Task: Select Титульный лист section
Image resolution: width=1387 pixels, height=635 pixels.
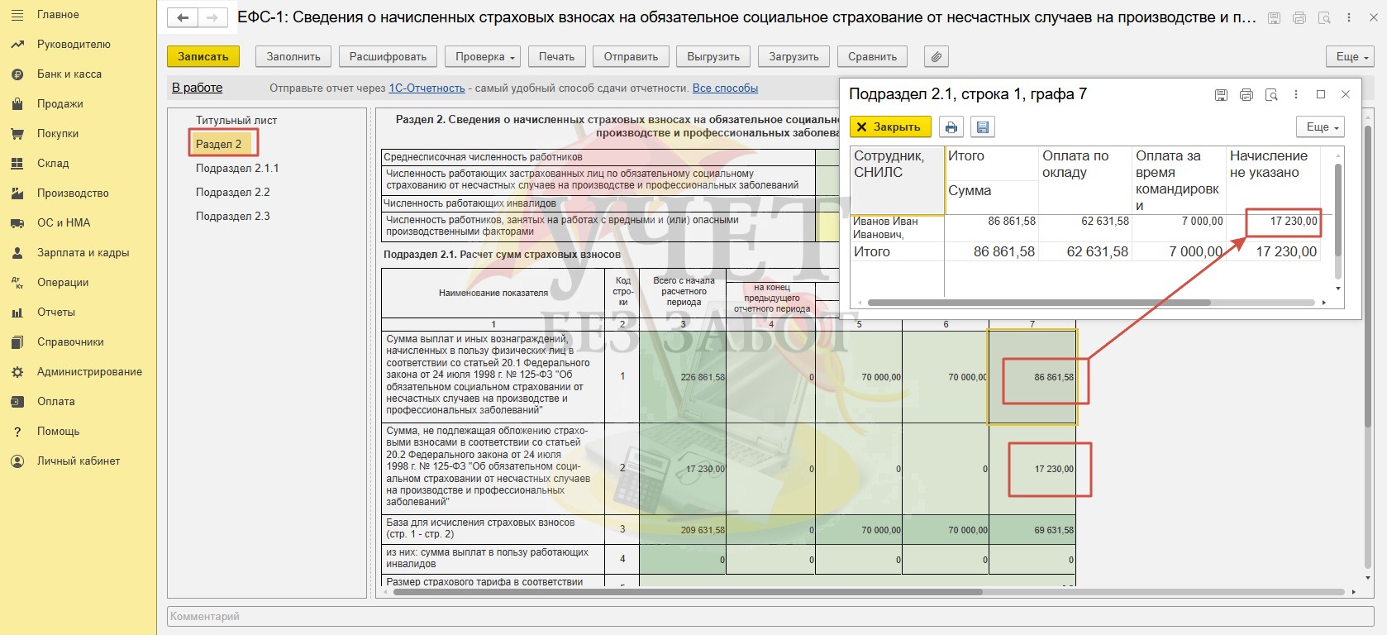Action: [236, 120]
